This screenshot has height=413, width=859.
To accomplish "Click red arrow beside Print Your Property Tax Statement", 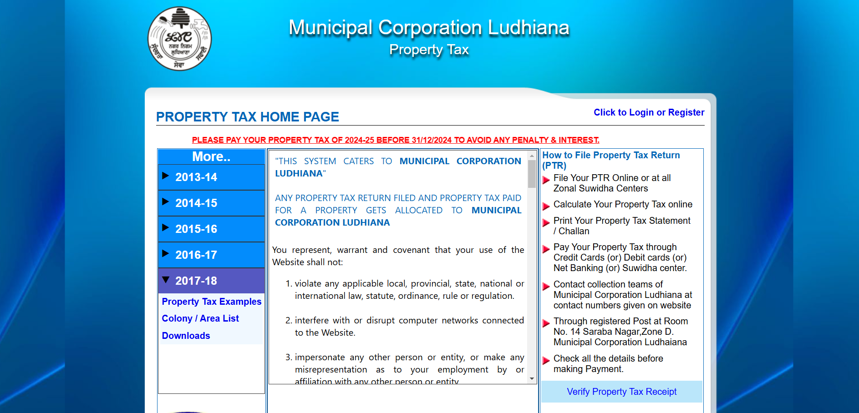I will pyautogui.click(x=546, y=223).
